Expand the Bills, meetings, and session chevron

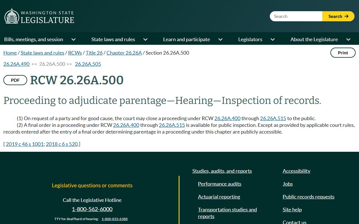coord(73,39)
